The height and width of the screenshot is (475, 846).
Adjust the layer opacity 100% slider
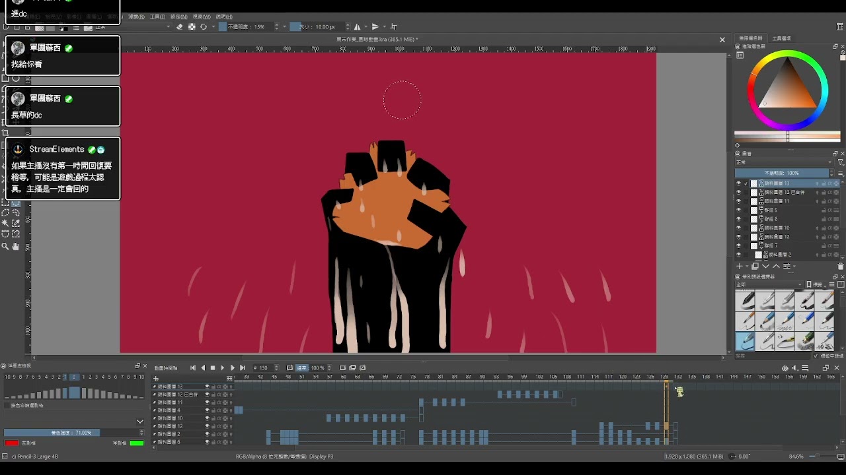(782, 173)
